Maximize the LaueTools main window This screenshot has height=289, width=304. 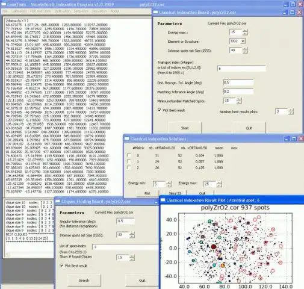click(x=293, y=4)
